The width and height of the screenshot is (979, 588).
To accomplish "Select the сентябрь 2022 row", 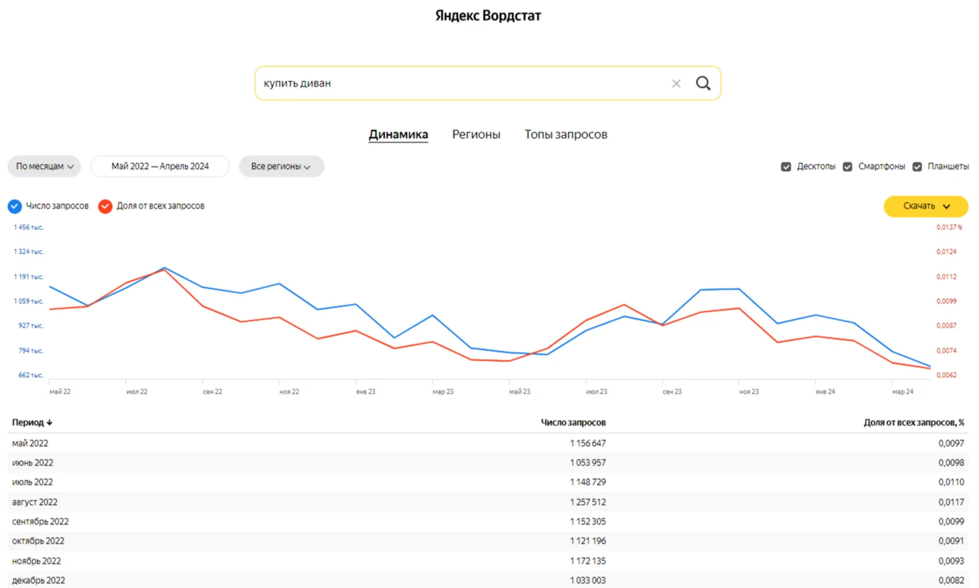I will (x=488, y=522).
